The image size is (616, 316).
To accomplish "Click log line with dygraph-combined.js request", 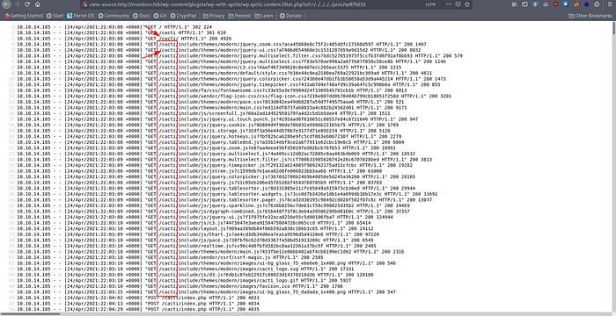I will click(x=213, y=212).
